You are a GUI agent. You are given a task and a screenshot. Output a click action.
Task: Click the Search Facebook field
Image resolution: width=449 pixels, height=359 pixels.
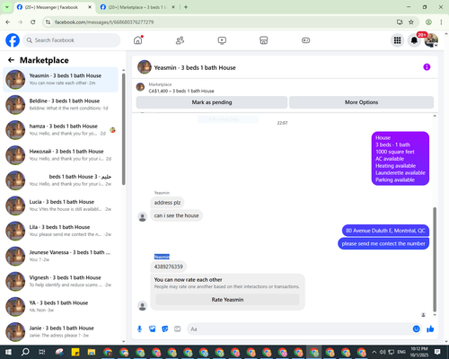point(72,40)
